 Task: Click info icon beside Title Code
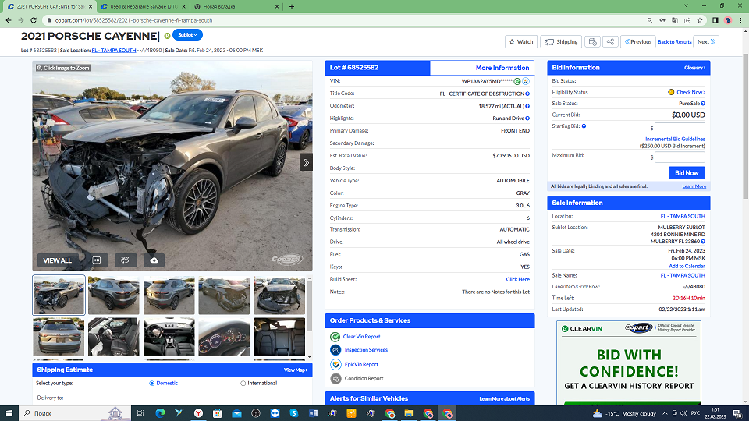click(527, 94)
